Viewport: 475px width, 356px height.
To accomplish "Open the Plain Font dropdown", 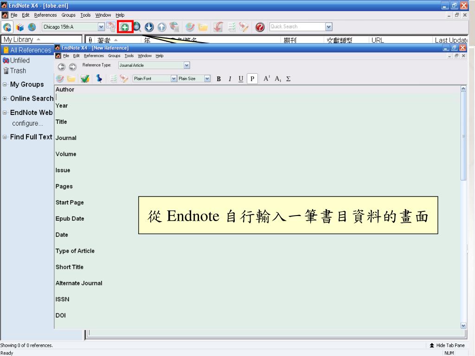I will (x=173, y=79).
